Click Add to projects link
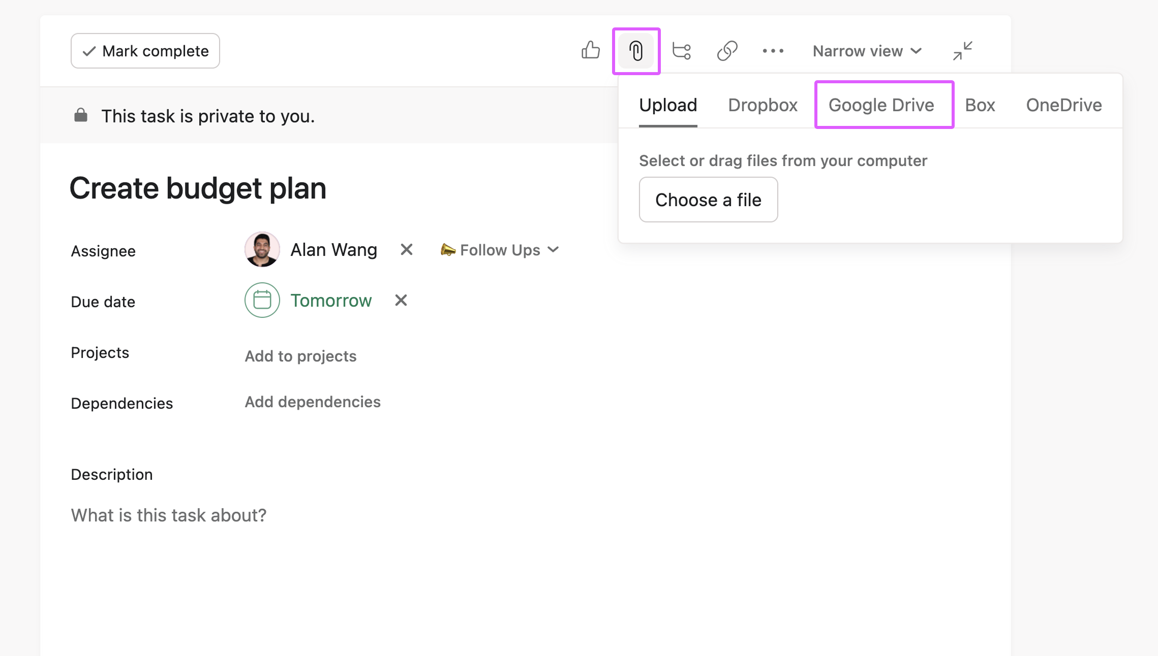Image resolution: width=1158 pixels, height=656 pixels. point(300,356)
